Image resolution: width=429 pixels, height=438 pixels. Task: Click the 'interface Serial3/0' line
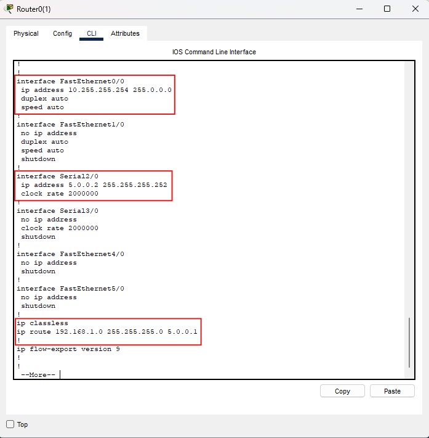(57, 210)
